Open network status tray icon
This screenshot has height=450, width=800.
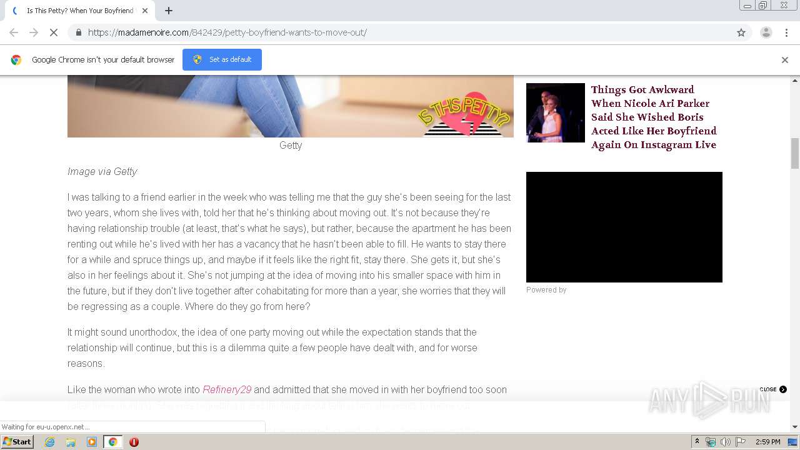coord(711,442)
